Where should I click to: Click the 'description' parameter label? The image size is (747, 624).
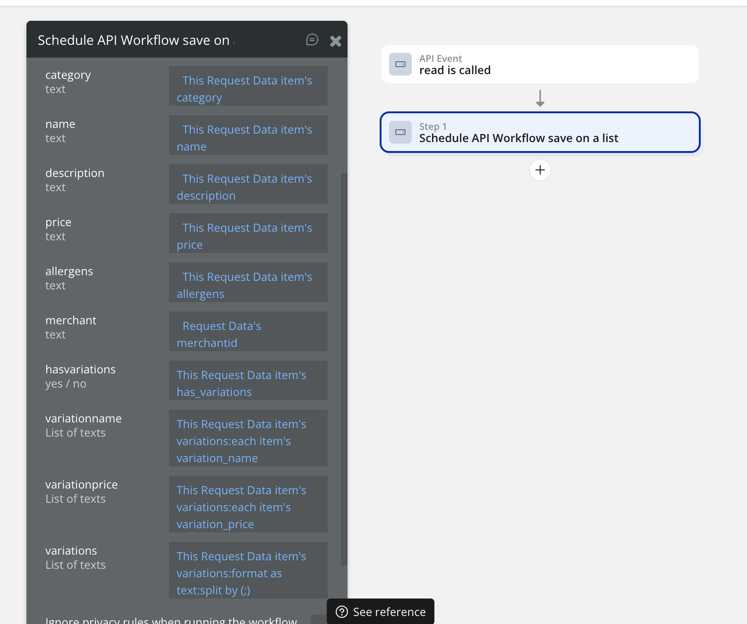pyautogui.click(x=75, y=173)
